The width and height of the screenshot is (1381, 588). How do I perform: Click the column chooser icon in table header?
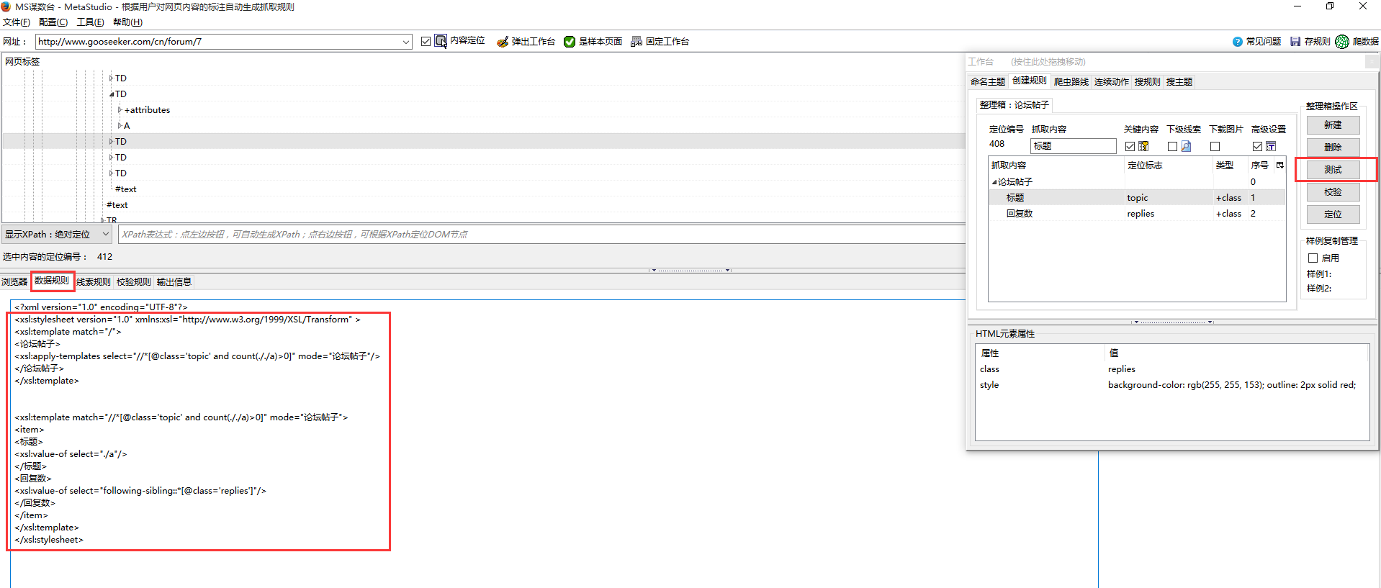(1279, 165)
